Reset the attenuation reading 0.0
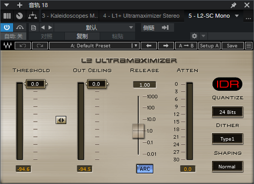Image resolution: width=254 pixels, height=184 pixels. click(188, 169)
